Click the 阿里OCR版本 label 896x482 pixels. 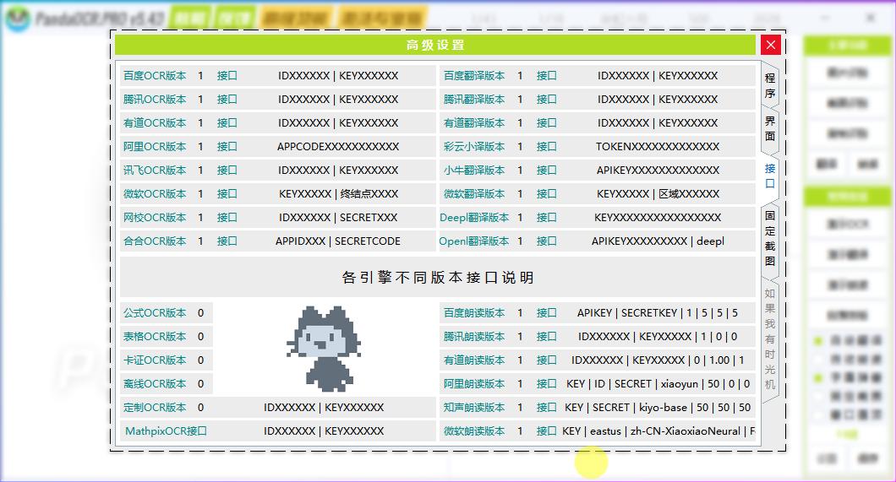click(x=155, y=147)
